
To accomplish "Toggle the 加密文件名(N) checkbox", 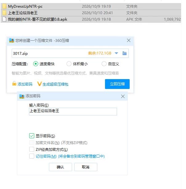I will (x=32, y=143).
